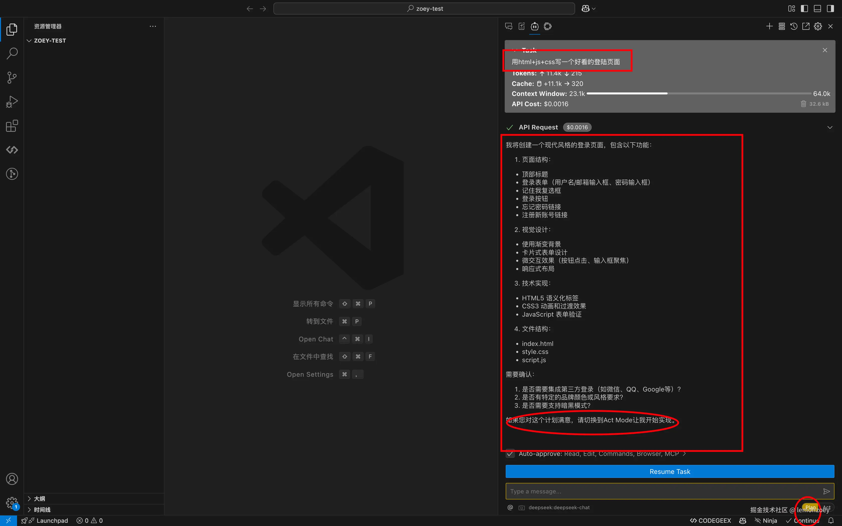Switch to the Copilot Chat panel tab
Viewport: 842px width, 526px height.
click(509, 27)
